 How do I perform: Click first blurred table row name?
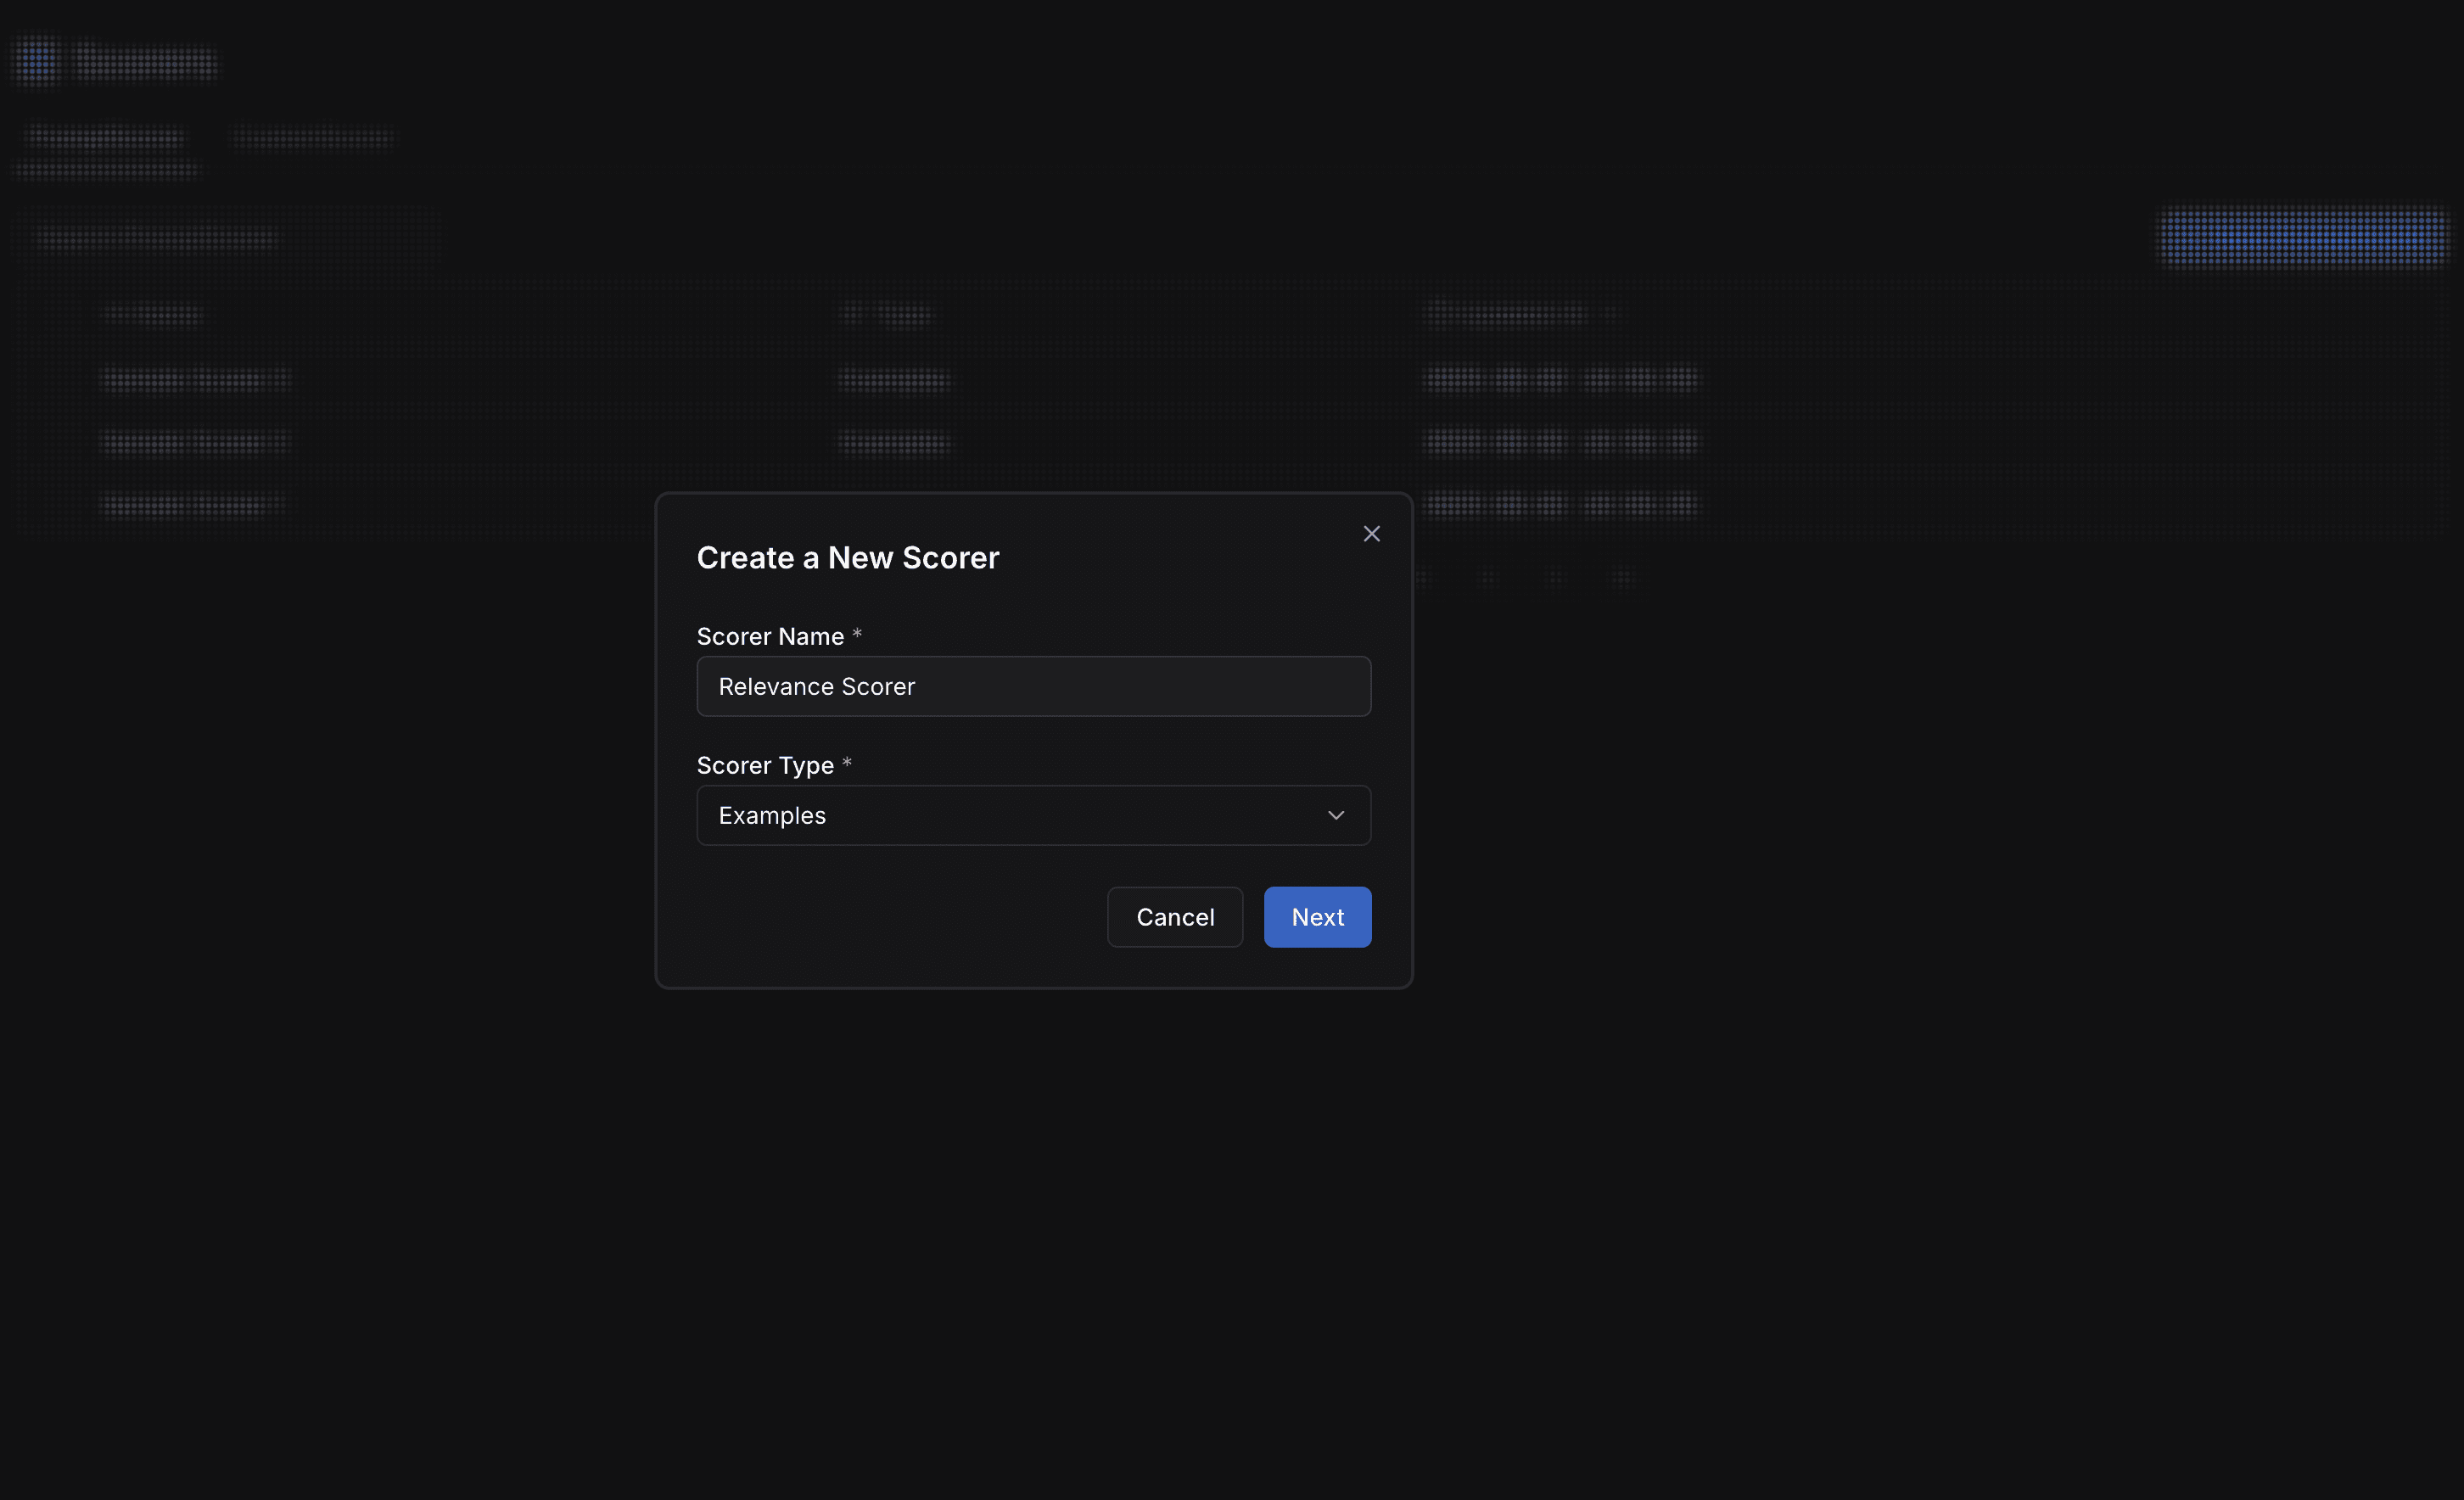coord(196,379)
